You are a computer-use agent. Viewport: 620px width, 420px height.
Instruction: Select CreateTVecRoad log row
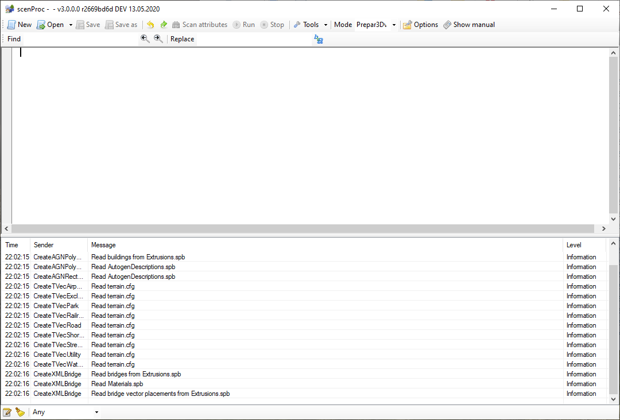pos(304,325)
